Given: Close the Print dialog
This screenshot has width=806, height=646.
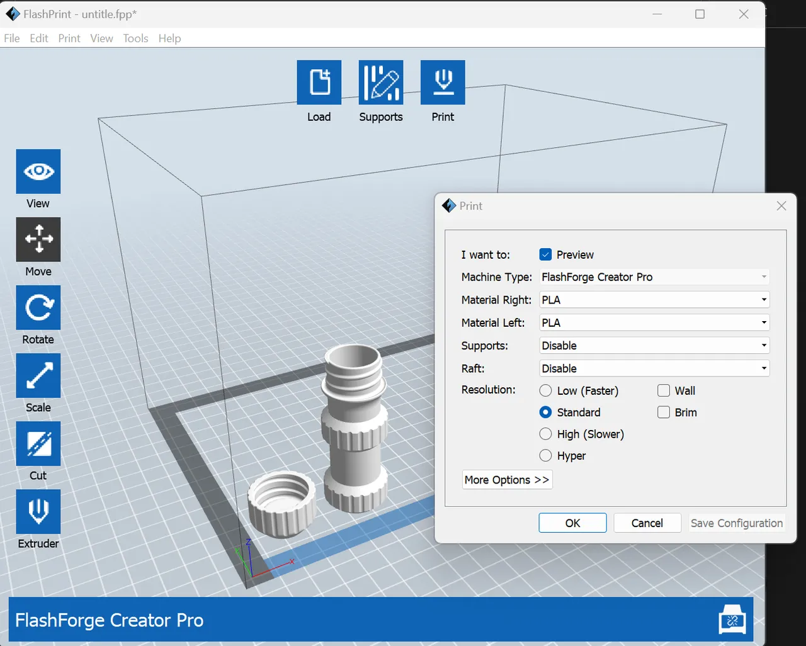Looking at the screenshot, I should point(781,206).
